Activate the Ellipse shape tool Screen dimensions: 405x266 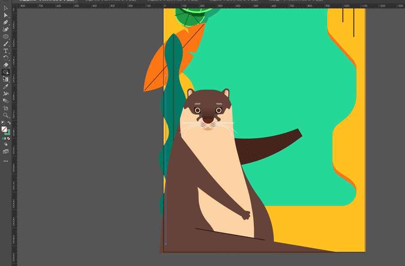click(6, 37)
